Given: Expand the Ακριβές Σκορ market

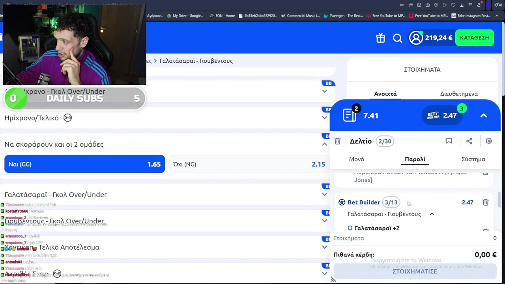Looking at the screenshot, I should point(325,274).
